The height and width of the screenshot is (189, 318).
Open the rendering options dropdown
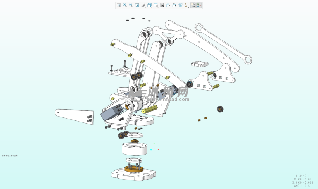pyautogui.click(x=143, y=5)
